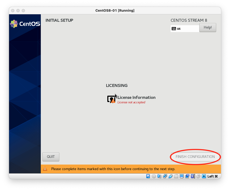The height and width of the screenshot is (190, 230).
Task: Click the optical disc indicator icon
Action: 154,176
